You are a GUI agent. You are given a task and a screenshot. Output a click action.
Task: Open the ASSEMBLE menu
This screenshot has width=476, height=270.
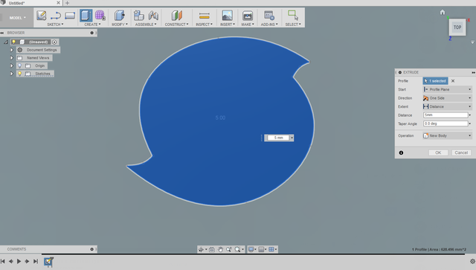[146, 25]
